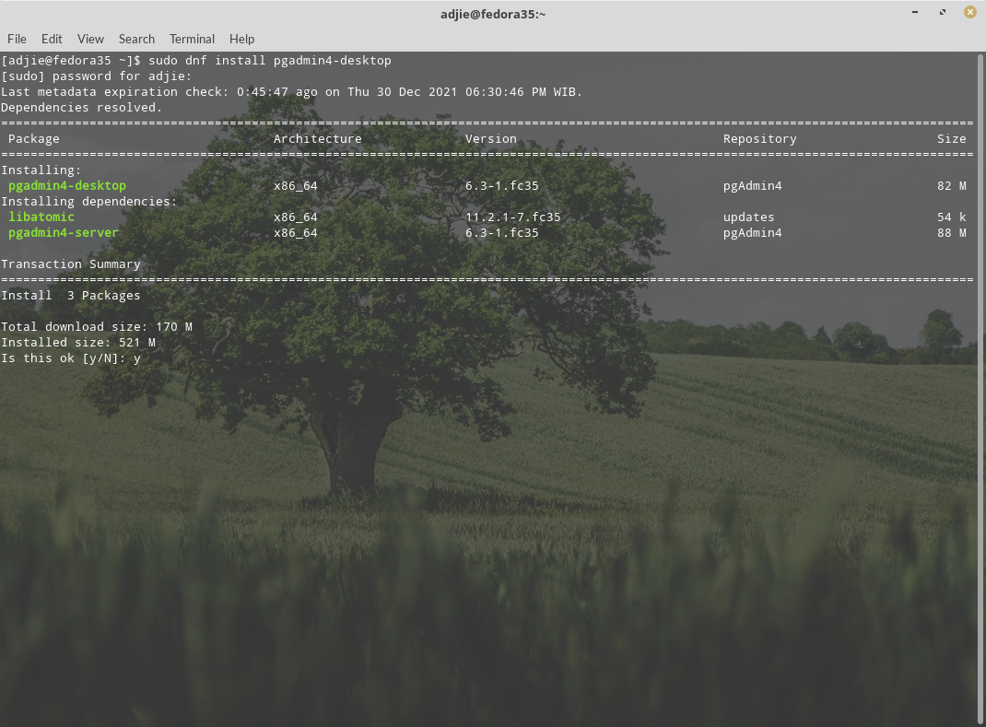Screen dimensions: 986x727
Task: Click the 82 M size value
Action: (951, 185)
